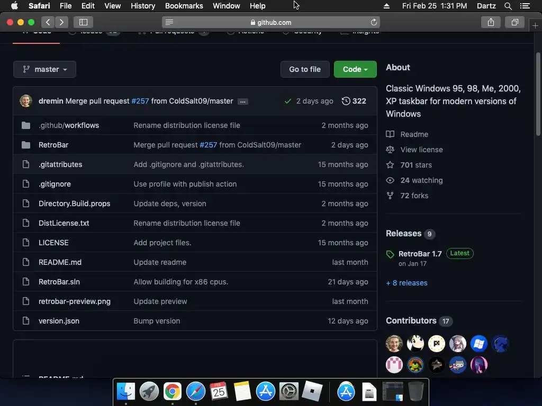The height and width of the screenshot is (406, 542).
Task: Open the Apple menu
Action: [14, 6]
